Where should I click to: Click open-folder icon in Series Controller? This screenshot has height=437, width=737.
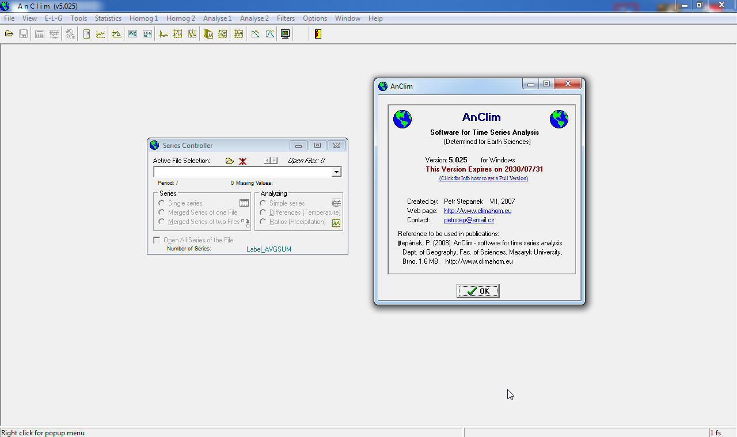coord(230,161)
